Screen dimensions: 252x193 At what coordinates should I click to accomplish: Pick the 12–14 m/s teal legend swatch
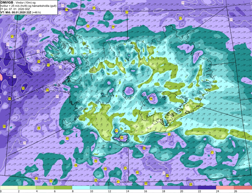117,187
